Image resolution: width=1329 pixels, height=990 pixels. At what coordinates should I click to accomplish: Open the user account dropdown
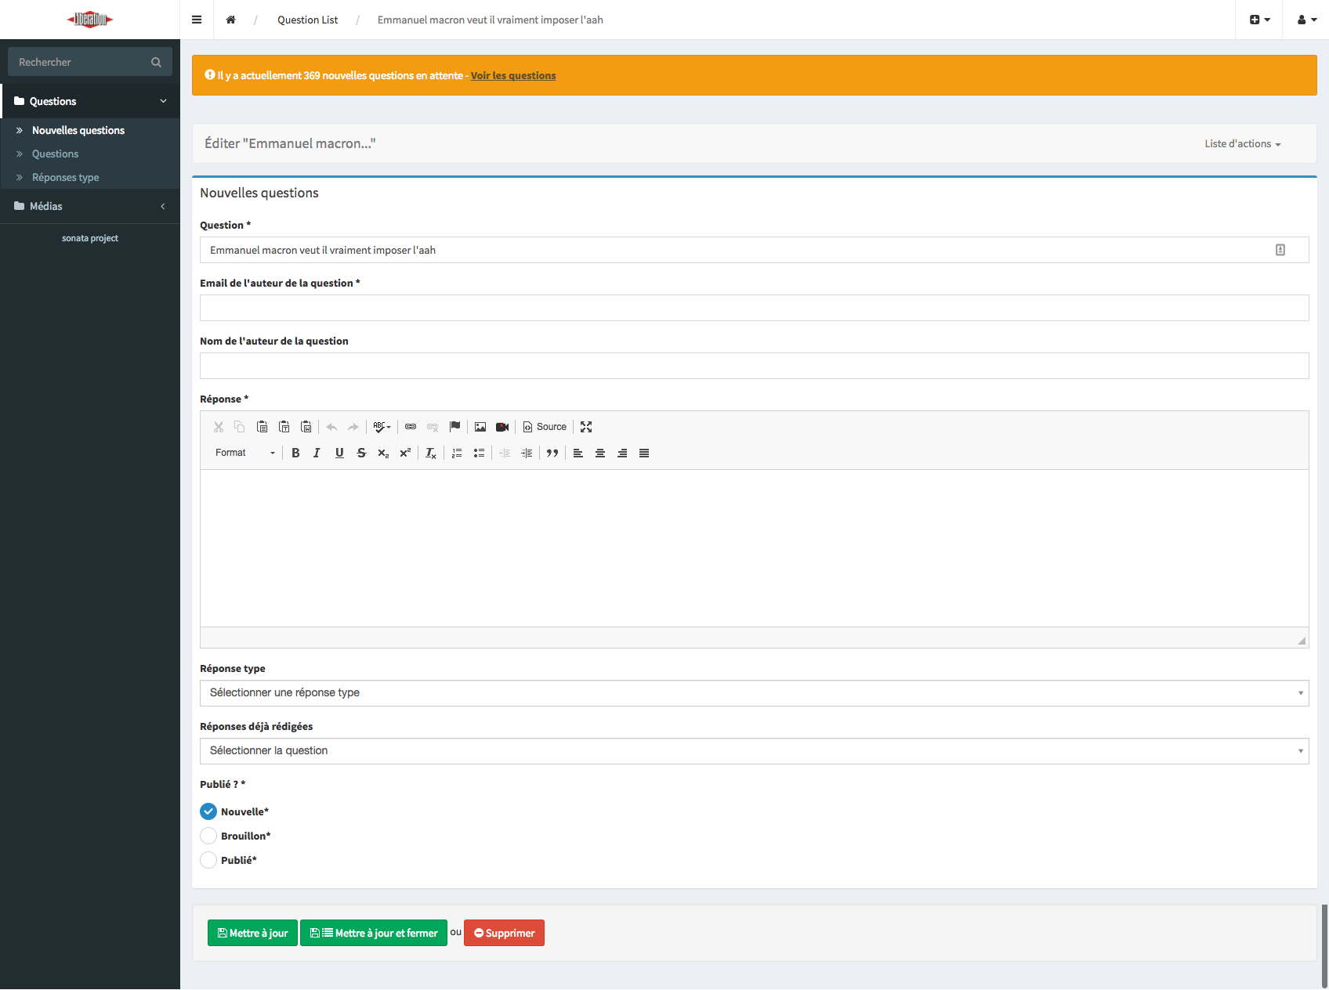(x=1306, y=20)
